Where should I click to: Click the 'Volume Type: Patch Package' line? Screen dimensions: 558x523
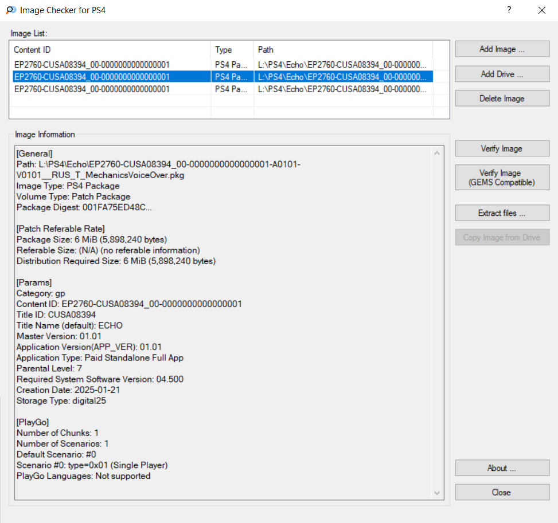point(73,196)
